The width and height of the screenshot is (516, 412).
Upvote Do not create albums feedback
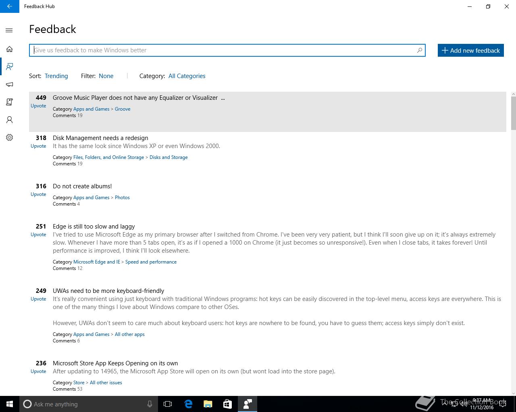[x=38, y=194]
